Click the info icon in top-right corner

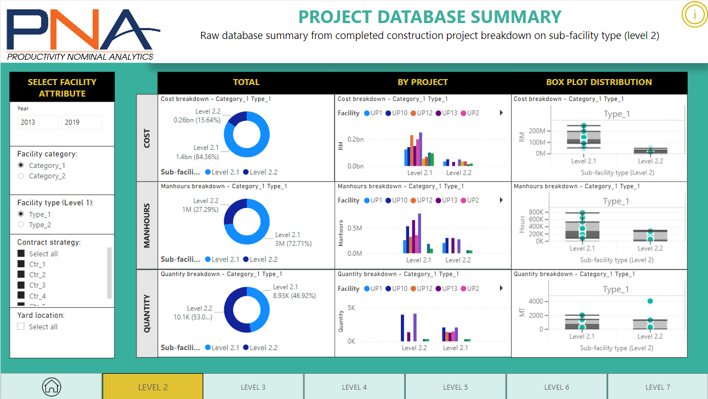click(695, 15)
